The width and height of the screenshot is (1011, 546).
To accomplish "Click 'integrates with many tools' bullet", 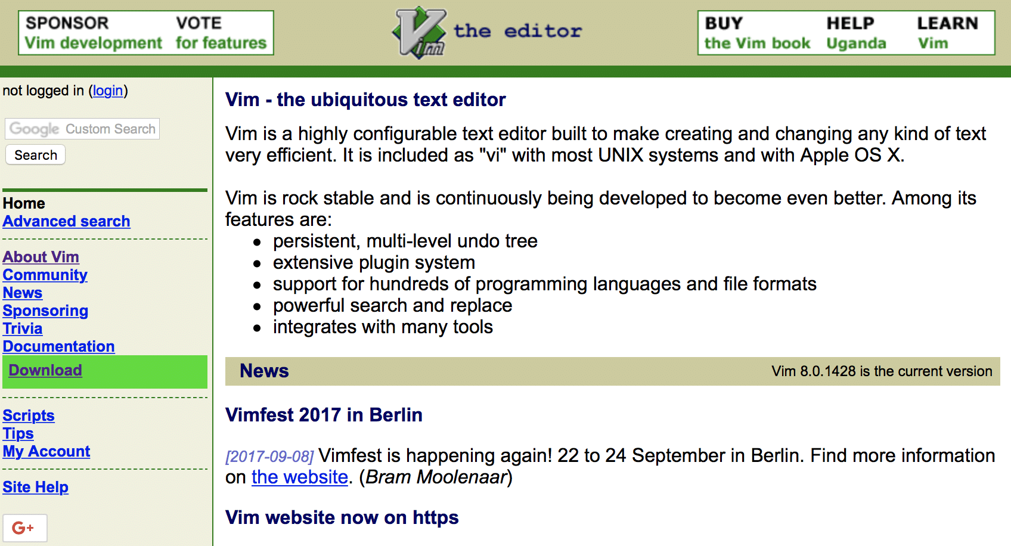I will point(383,327).
